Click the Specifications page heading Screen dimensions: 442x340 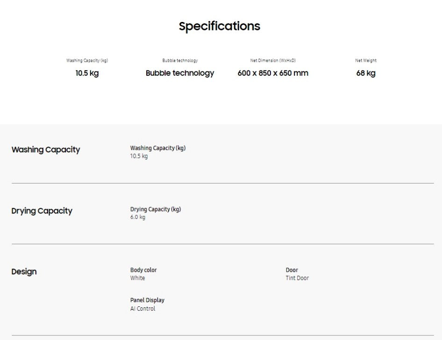tap(219, 26)
